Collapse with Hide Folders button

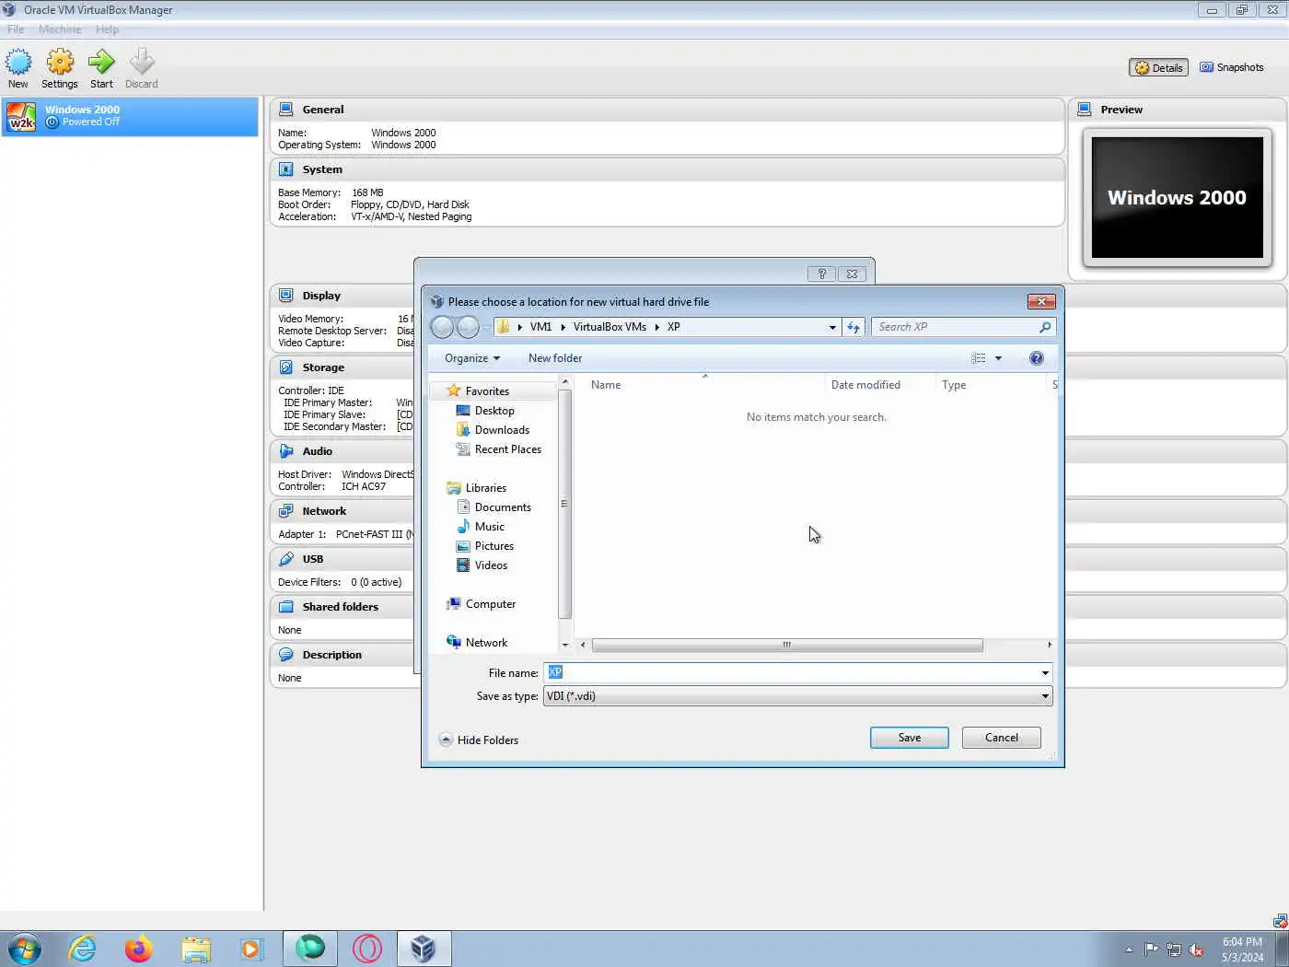click(x=479, y=740)
